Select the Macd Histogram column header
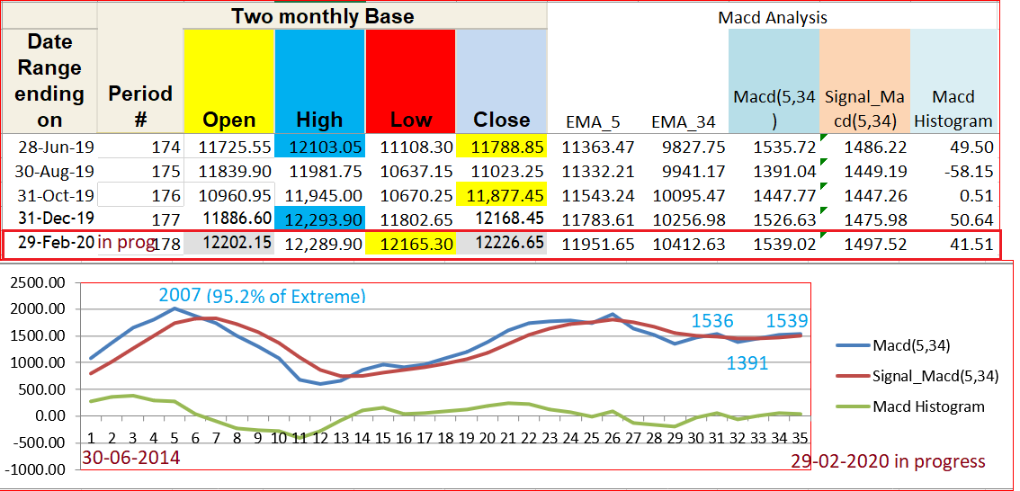Screen dimensions: 1020x491 (x=953, y=81)
